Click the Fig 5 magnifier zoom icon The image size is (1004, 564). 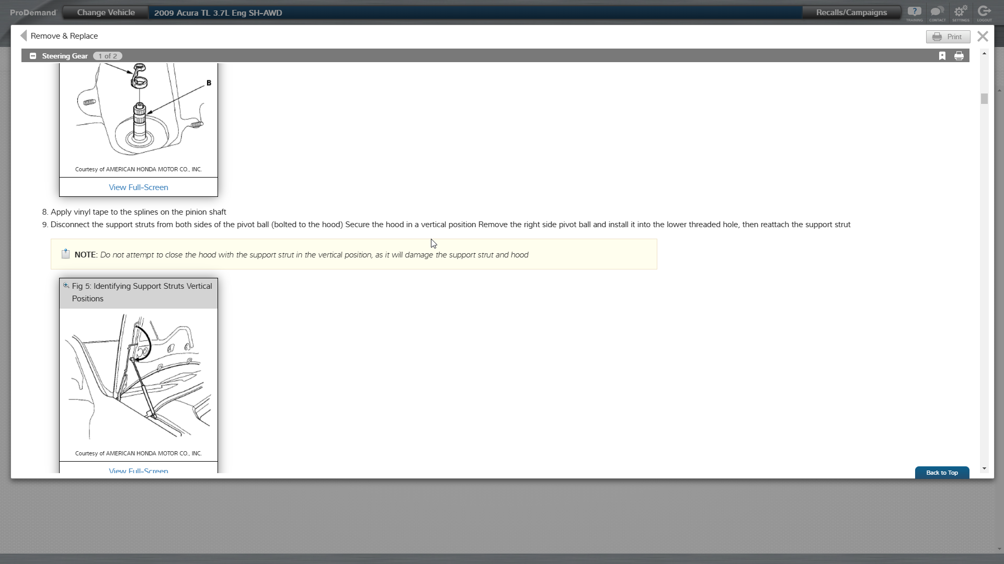pyautogui.click(x=66, y=286)
